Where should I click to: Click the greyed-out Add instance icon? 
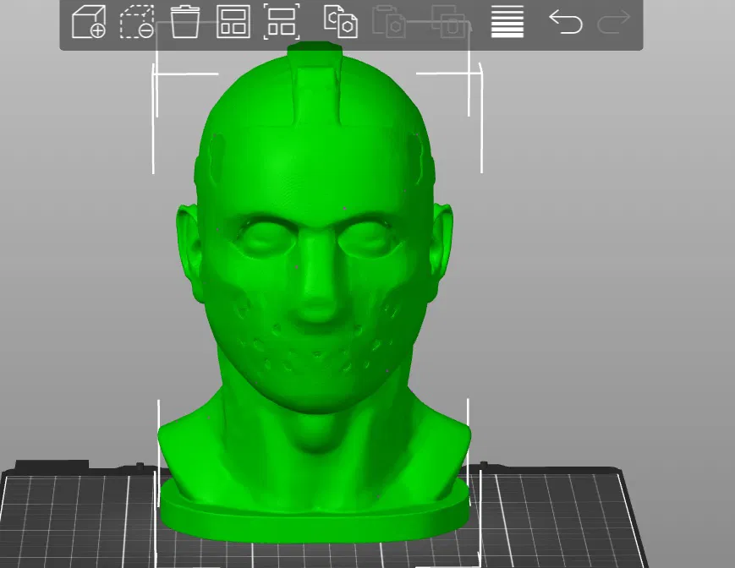point(449,21)
